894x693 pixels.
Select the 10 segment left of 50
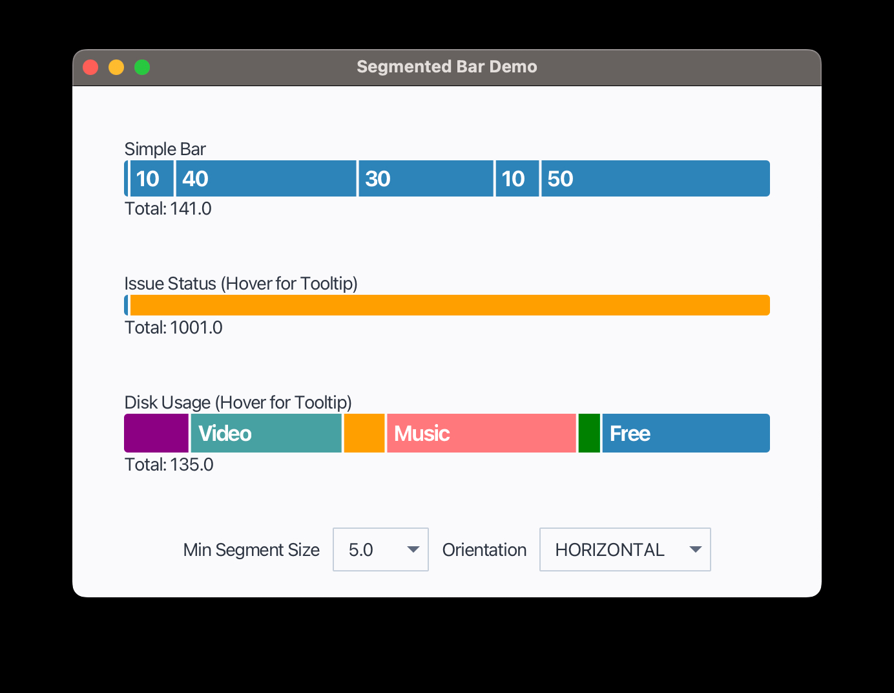pyautogui.click(x=517, y=178)
